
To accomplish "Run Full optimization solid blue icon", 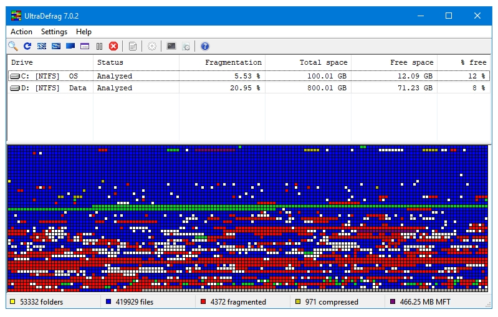I will (70, 46).
